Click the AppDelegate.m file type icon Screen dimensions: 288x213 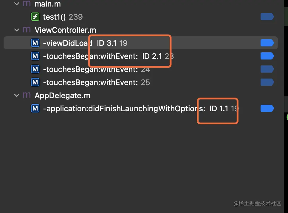click(27, 95)
